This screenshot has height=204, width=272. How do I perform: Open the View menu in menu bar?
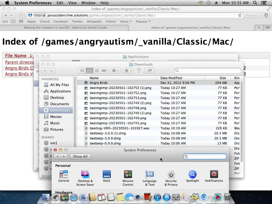[x=72, y=3]
